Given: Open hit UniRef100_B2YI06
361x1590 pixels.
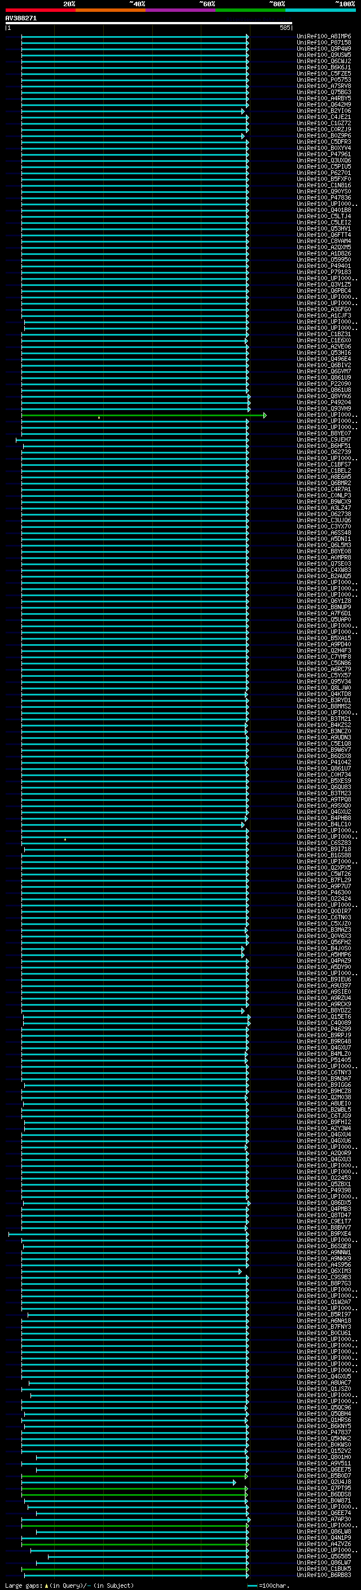Looking at the screenshot, I should [x=324, y=111].
